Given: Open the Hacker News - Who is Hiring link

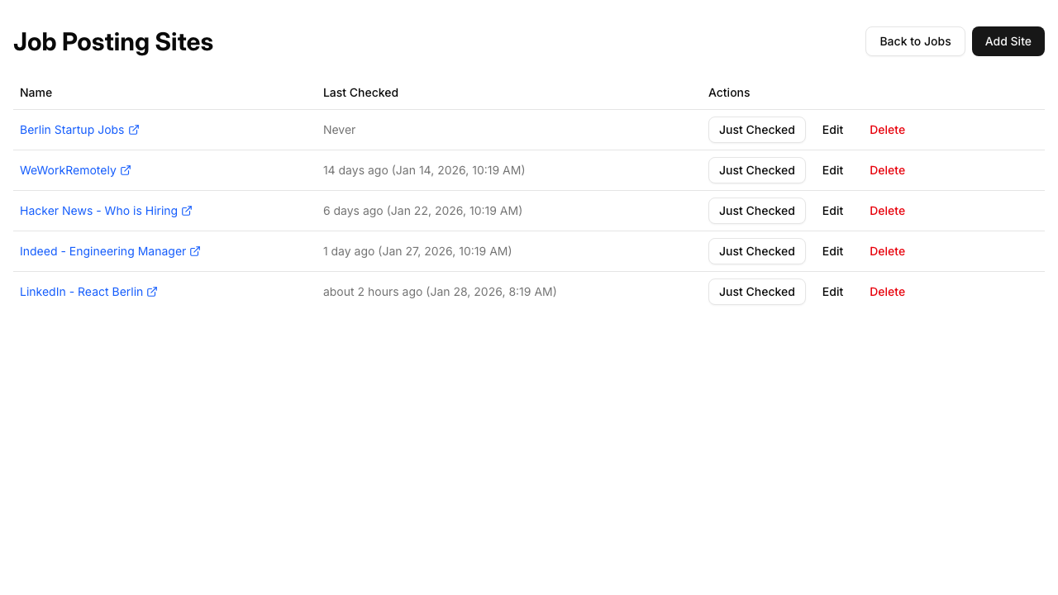Looking at the screenshot, I should click(x=99, y=211).
